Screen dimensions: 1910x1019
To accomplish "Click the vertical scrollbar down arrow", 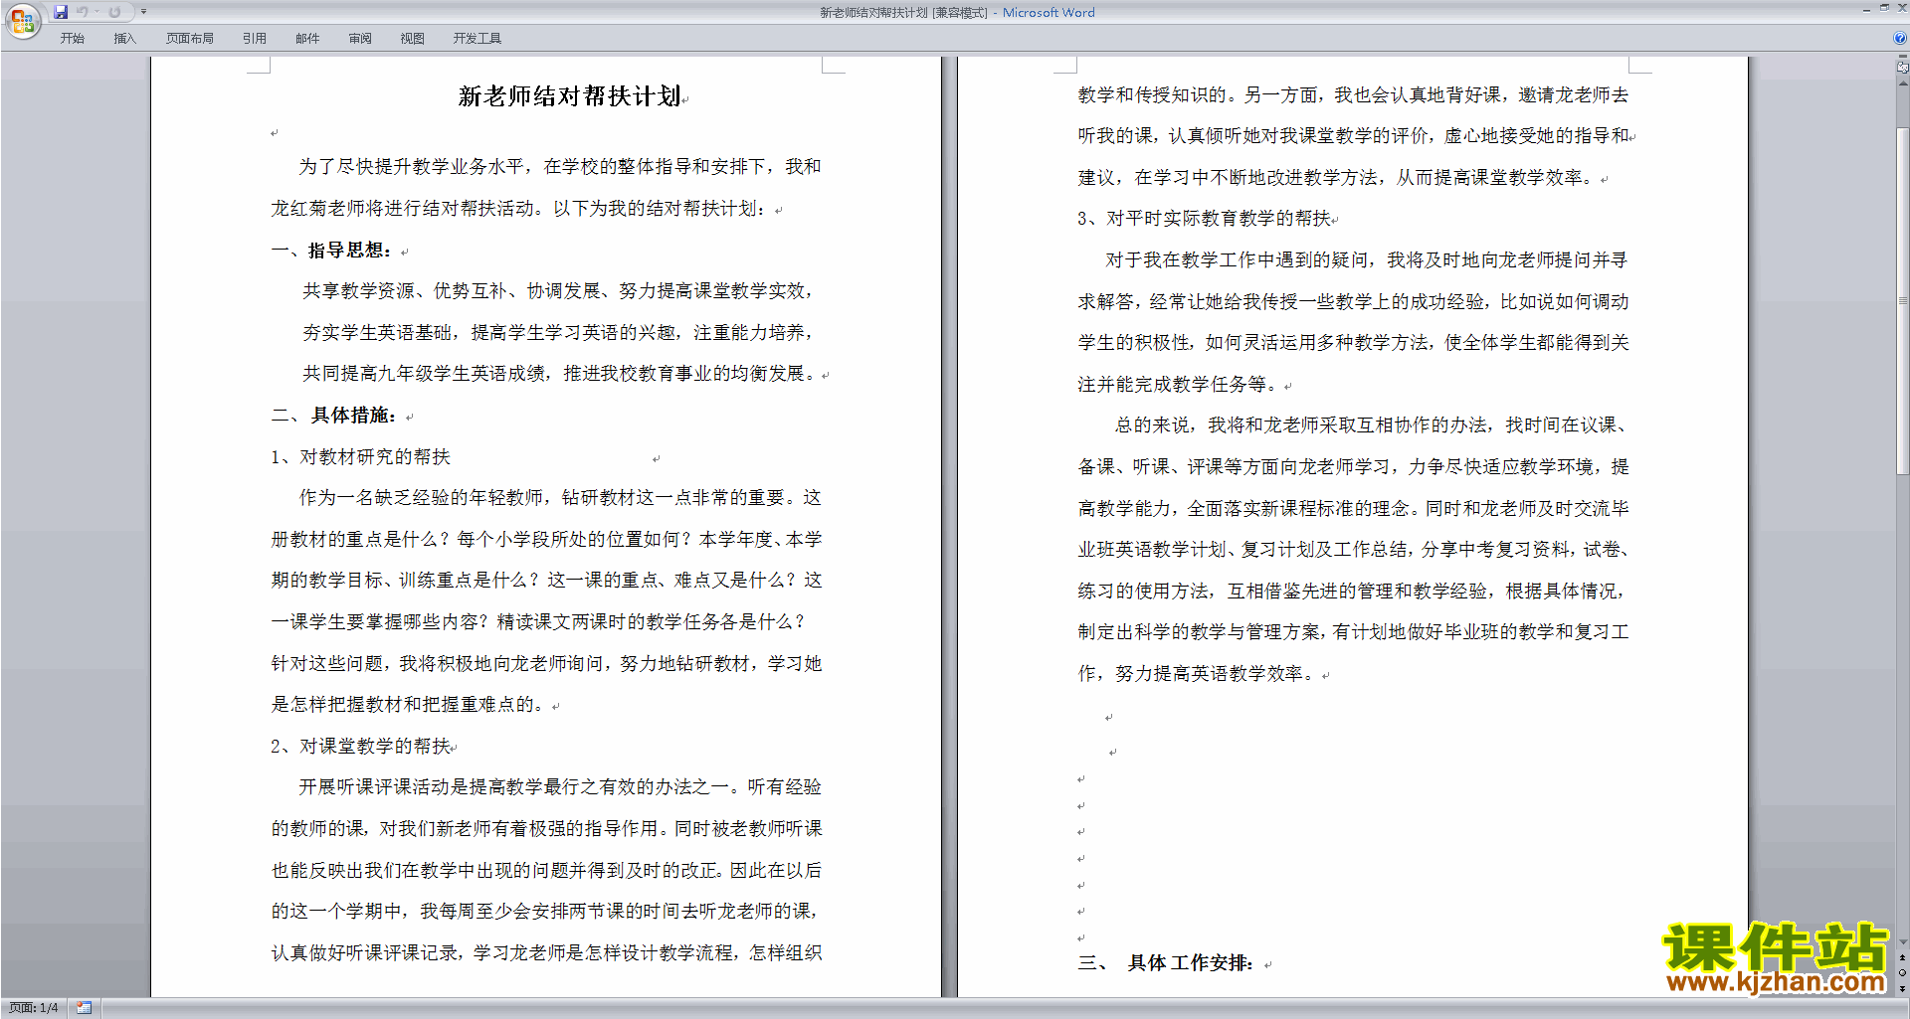I will (1902, 942).
